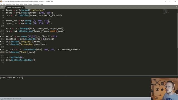The image size is (178, 100).
Task: Click lower_red variable on line 8
Action: [12, 21]
